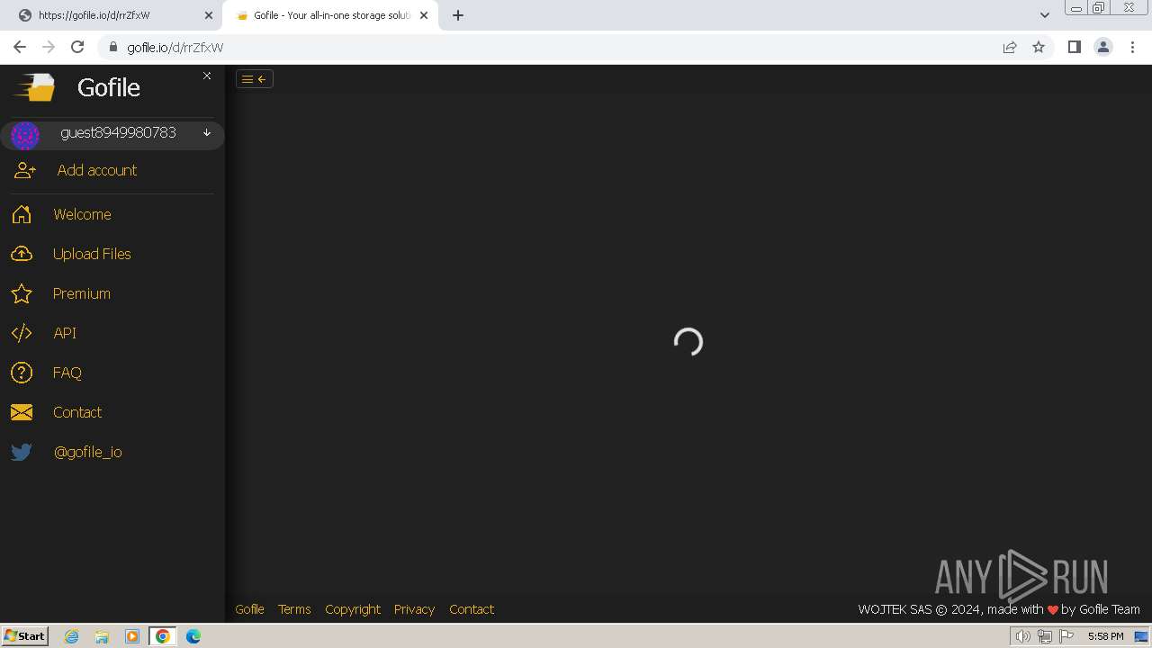Click the Gofile brand title text

click(109, 87)
